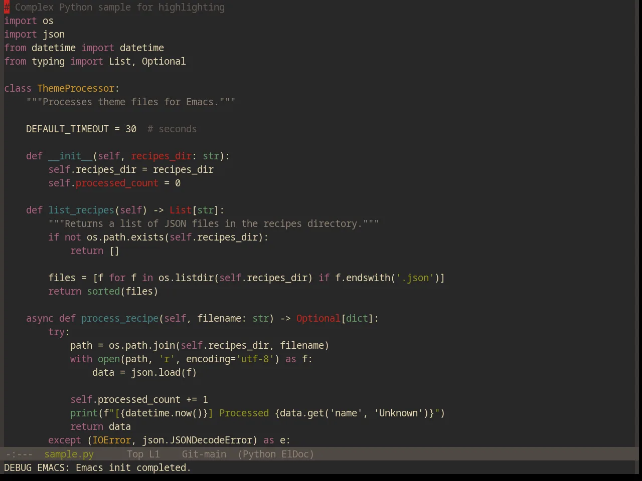Click the '# seconds' comment
Viewport: 642px width, 481px height.
[172, 129]
